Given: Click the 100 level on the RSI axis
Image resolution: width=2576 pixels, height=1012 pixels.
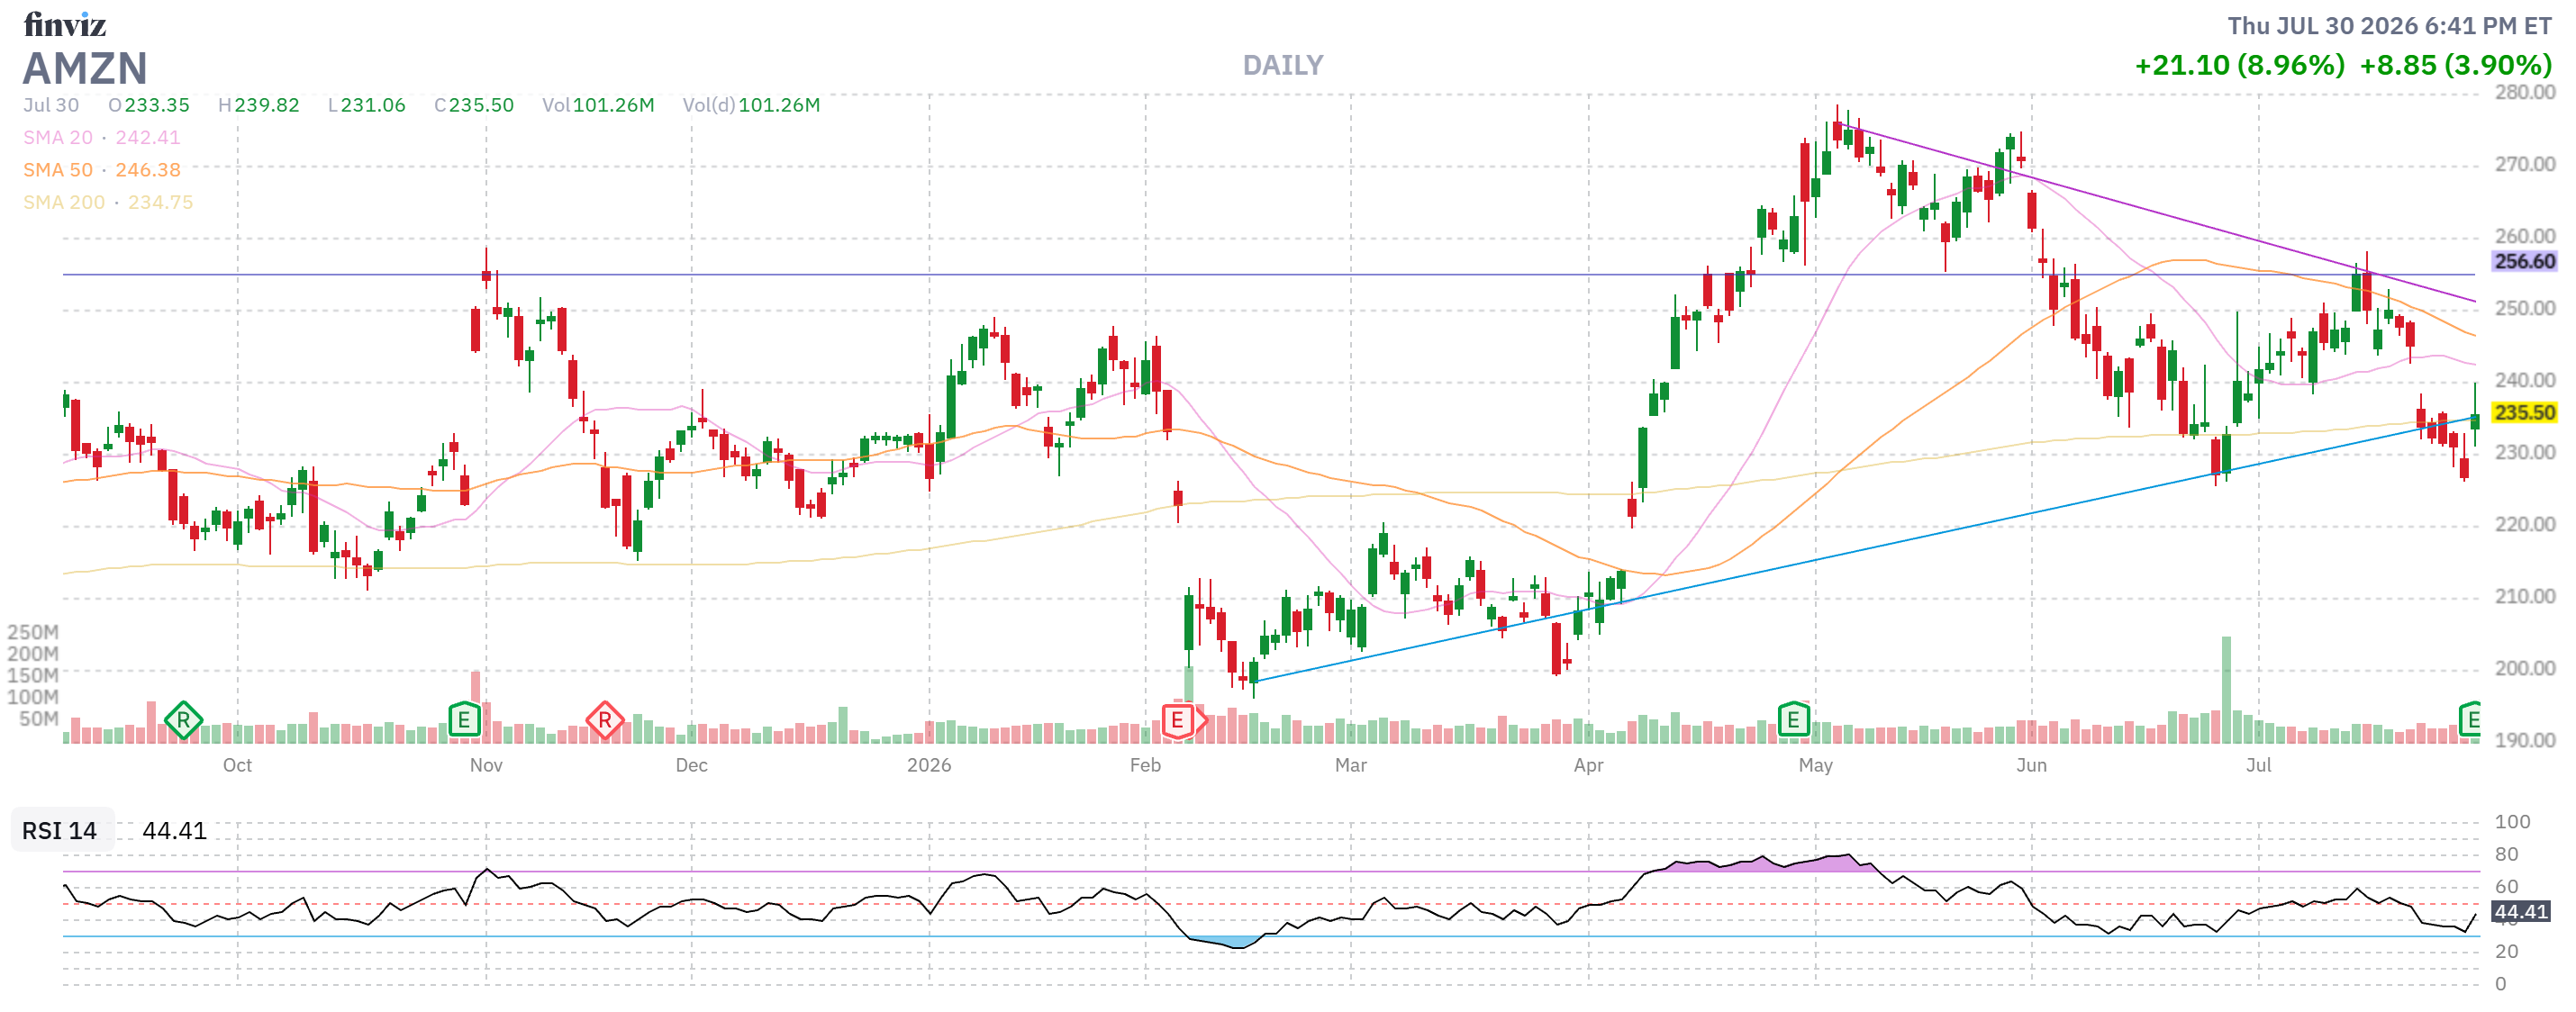Looking at the screenshot, I should 2512,823.
